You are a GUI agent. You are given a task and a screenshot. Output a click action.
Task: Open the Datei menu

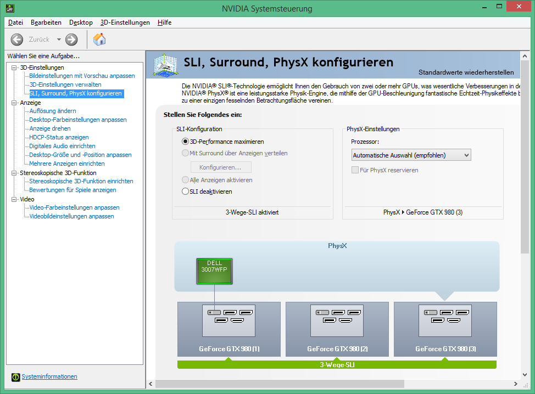click(x=16, y=22)
